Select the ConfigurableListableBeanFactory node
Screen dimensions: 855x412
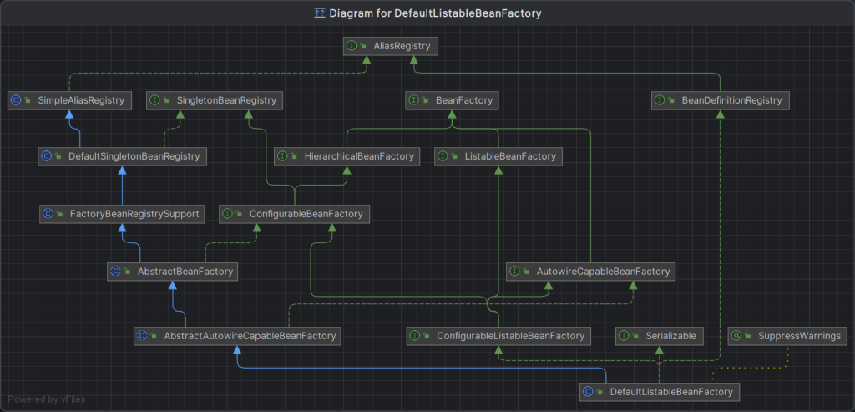pos(498,336)
